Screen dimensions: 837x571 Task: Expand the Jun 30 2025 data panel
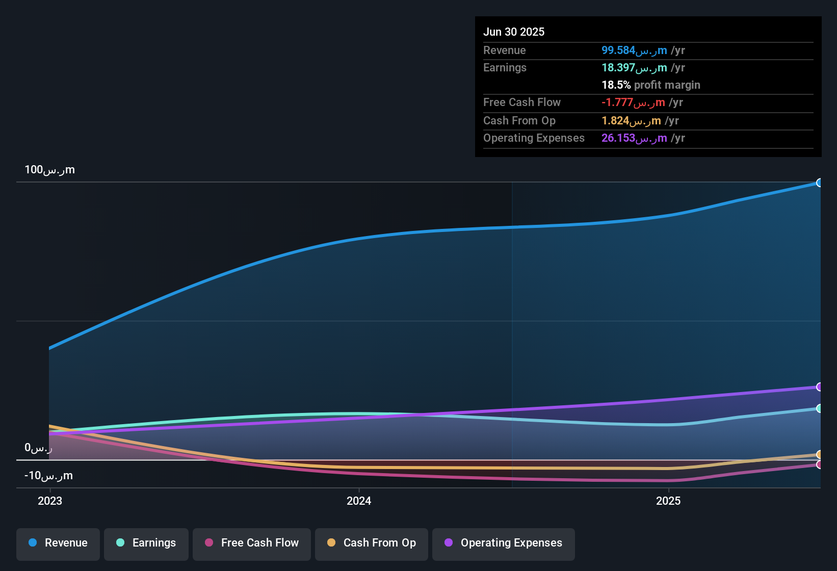(514, 32)
